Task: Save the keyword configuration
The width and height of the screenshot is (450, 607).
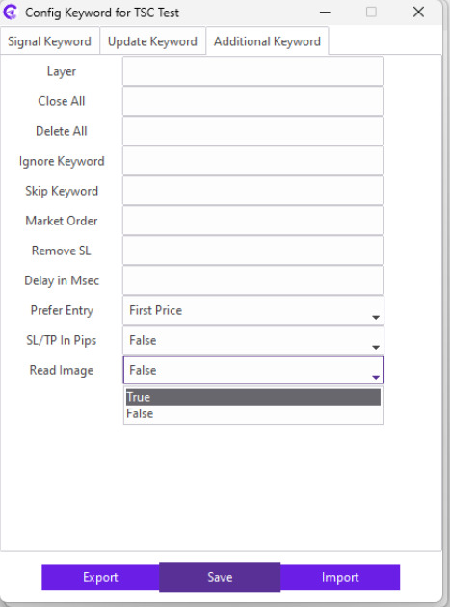Action: coord(220,577)
